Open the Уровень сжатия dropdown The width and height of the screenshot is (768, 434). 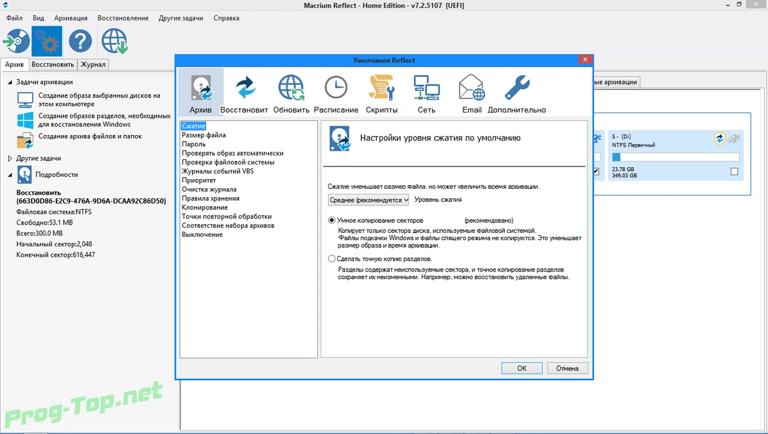[368, 200]
